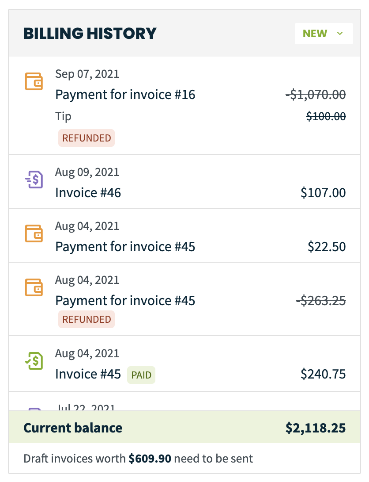Click the REFUNDED badge under invoice #16
Screen dimensions: 369x482
click(x=87, y=138)
